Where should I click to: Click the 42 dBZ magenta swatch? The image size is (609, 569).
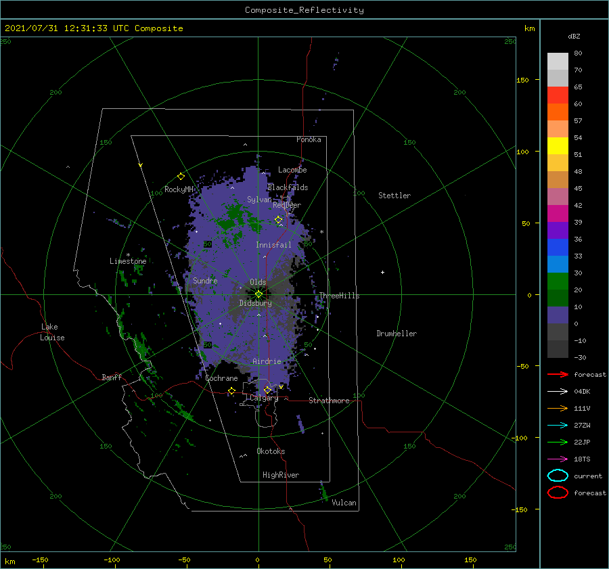point(558,213)
